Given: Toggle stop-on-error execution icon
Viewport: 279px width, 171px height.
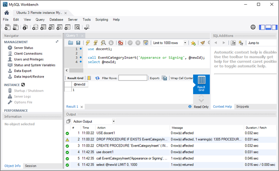Looking at the screenshot, I should [x=121, y=43].
